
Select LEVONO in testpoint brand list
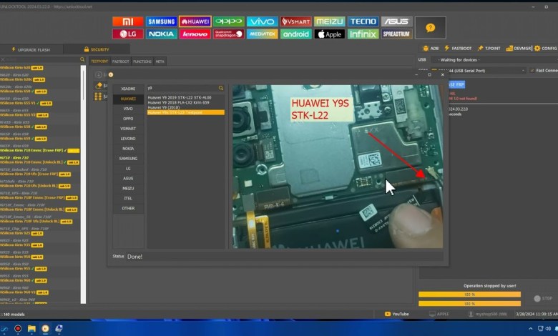click(128, 139)
